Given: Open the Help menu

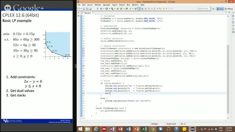Looking at the screenshot, I should (x=142, y=5).
